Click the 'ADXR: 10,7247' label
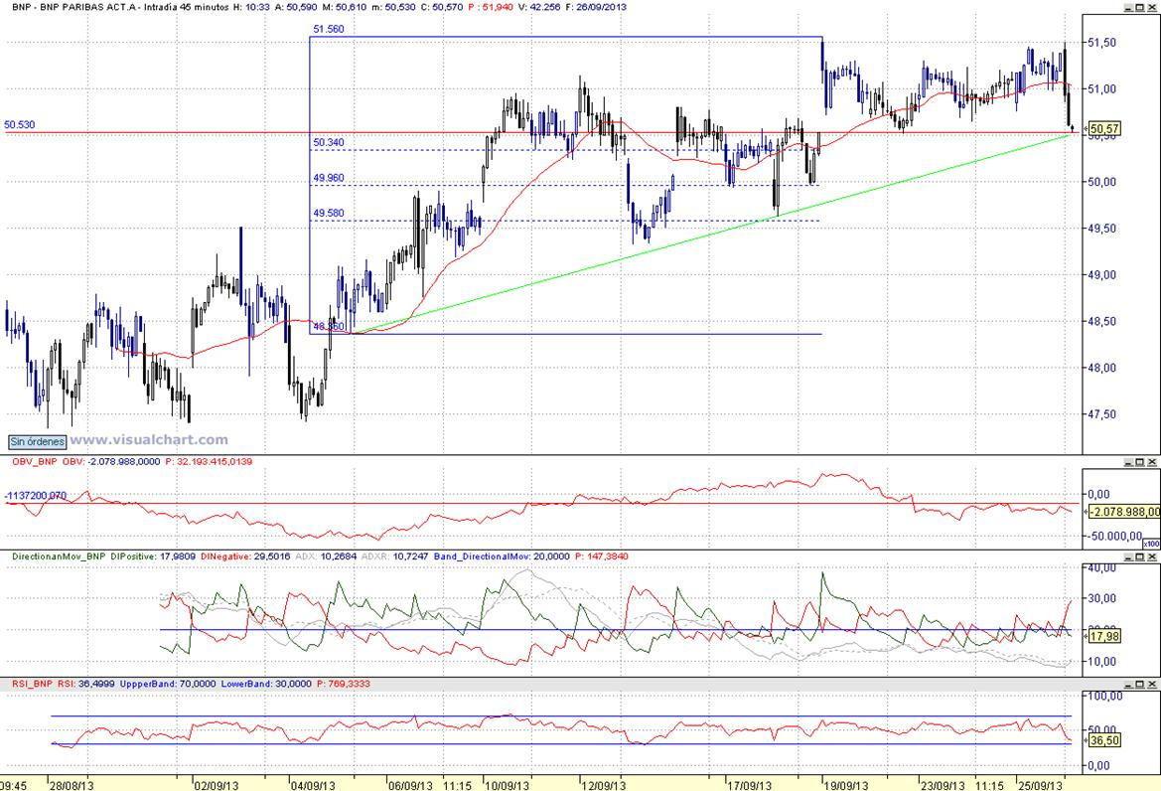This screenshot has height=791, width=1161. (394, 556)
